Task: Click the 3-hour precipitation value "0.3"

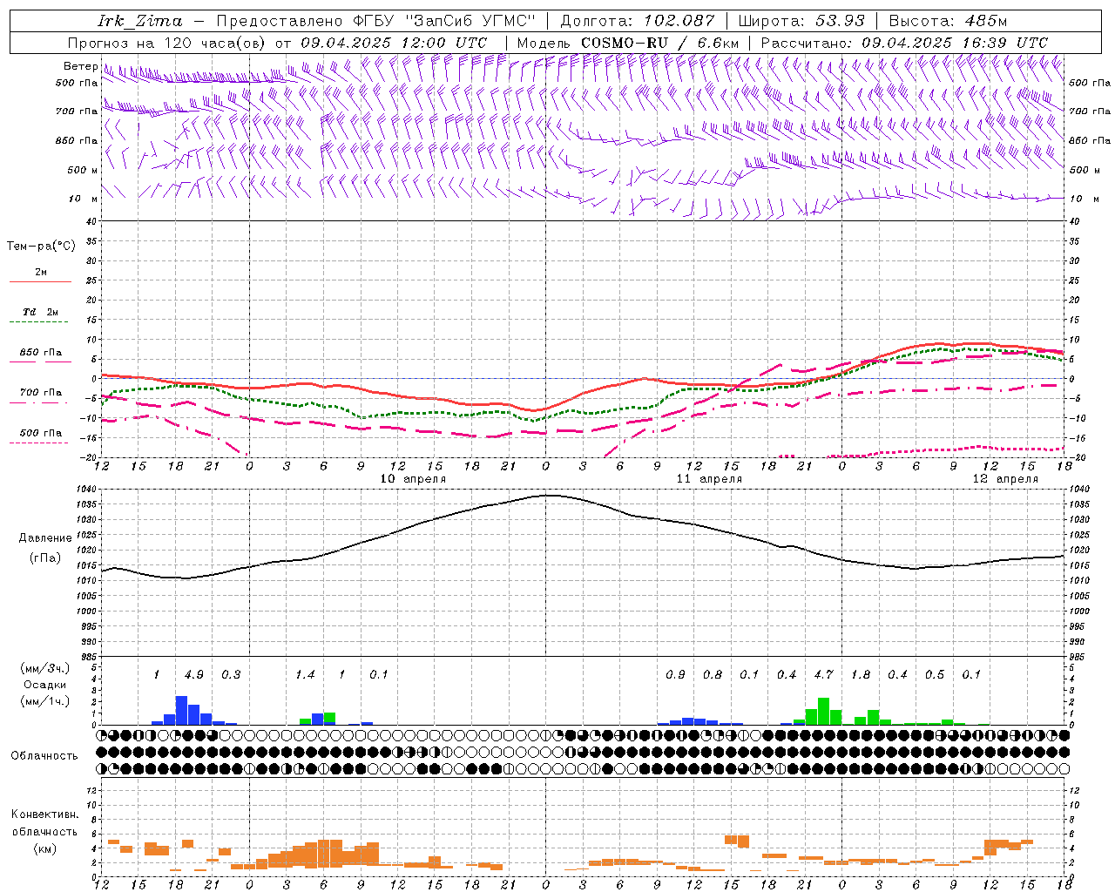Action: pos(231,675)
